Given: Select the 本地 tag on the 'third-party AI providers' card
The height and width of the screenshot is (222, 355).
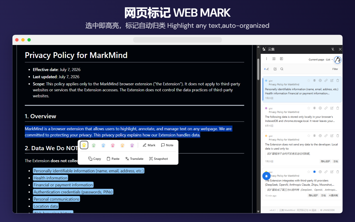Looking at the screenshot, I should pos(323,195).
